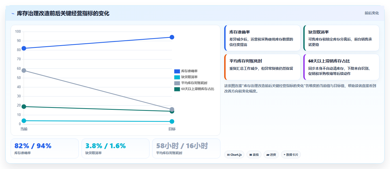The image size is (390, 169).
Task: Select the gray 对账耗时 point at 目标
Action: [172, 109]
